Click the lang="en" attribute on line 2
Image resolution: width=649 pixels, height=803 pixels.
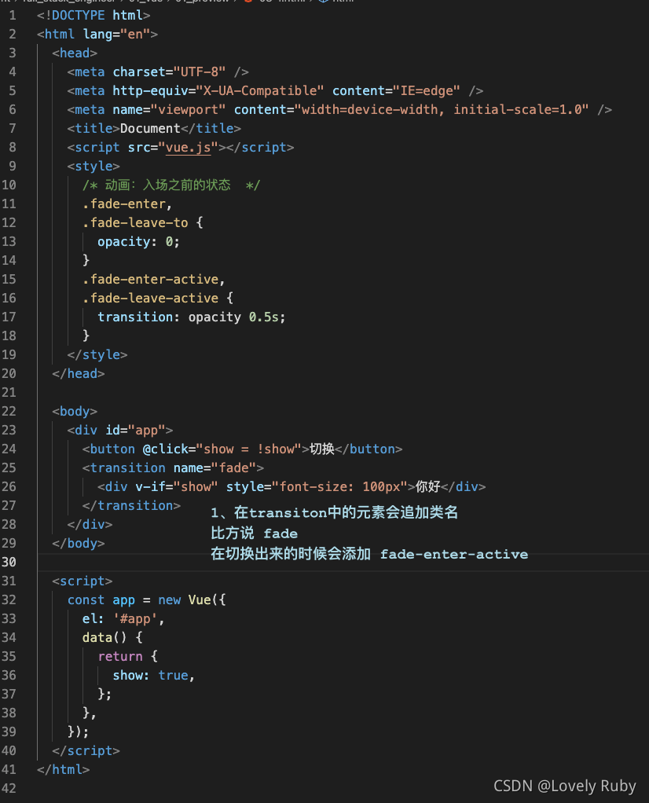117,35
